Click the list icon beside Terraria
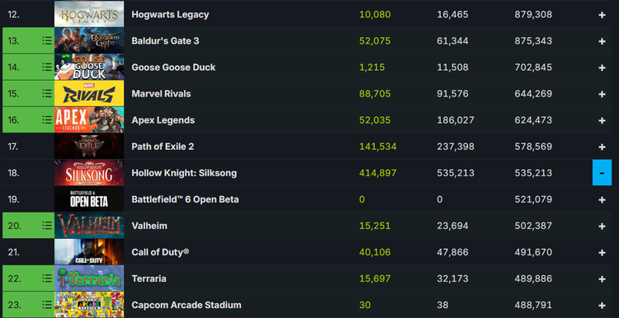Screen dimensions: 619x318 pyautogui.click(x=47, y=278)
